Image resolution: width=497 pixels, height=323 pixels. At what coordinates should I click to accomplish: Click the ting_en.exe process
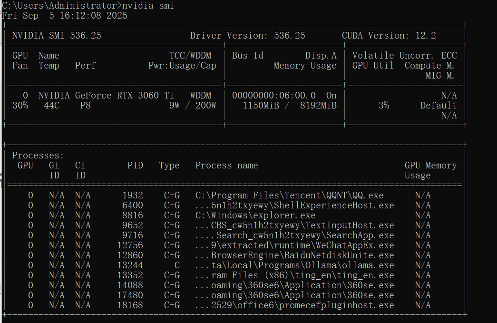pyautogui.click(x=295, y=275)
